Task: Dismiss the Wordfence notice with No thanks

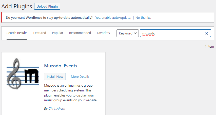Action: point(143,18)
